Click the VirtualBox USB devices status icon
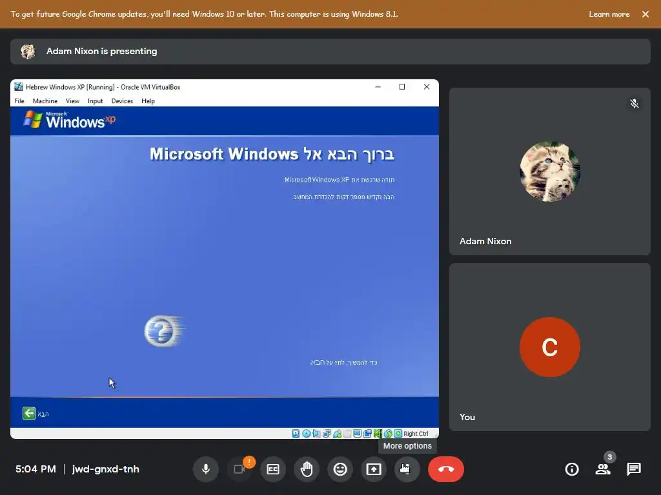Image resolution: width=661 pixels, height=495 pixels. click(337, 434)
